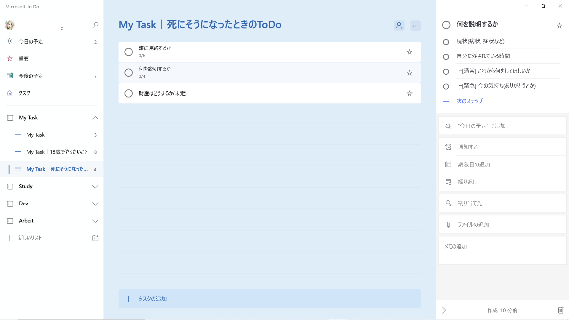Check off the 自分に残されている時間 step
569x320 pixels.
click(446, 57)
